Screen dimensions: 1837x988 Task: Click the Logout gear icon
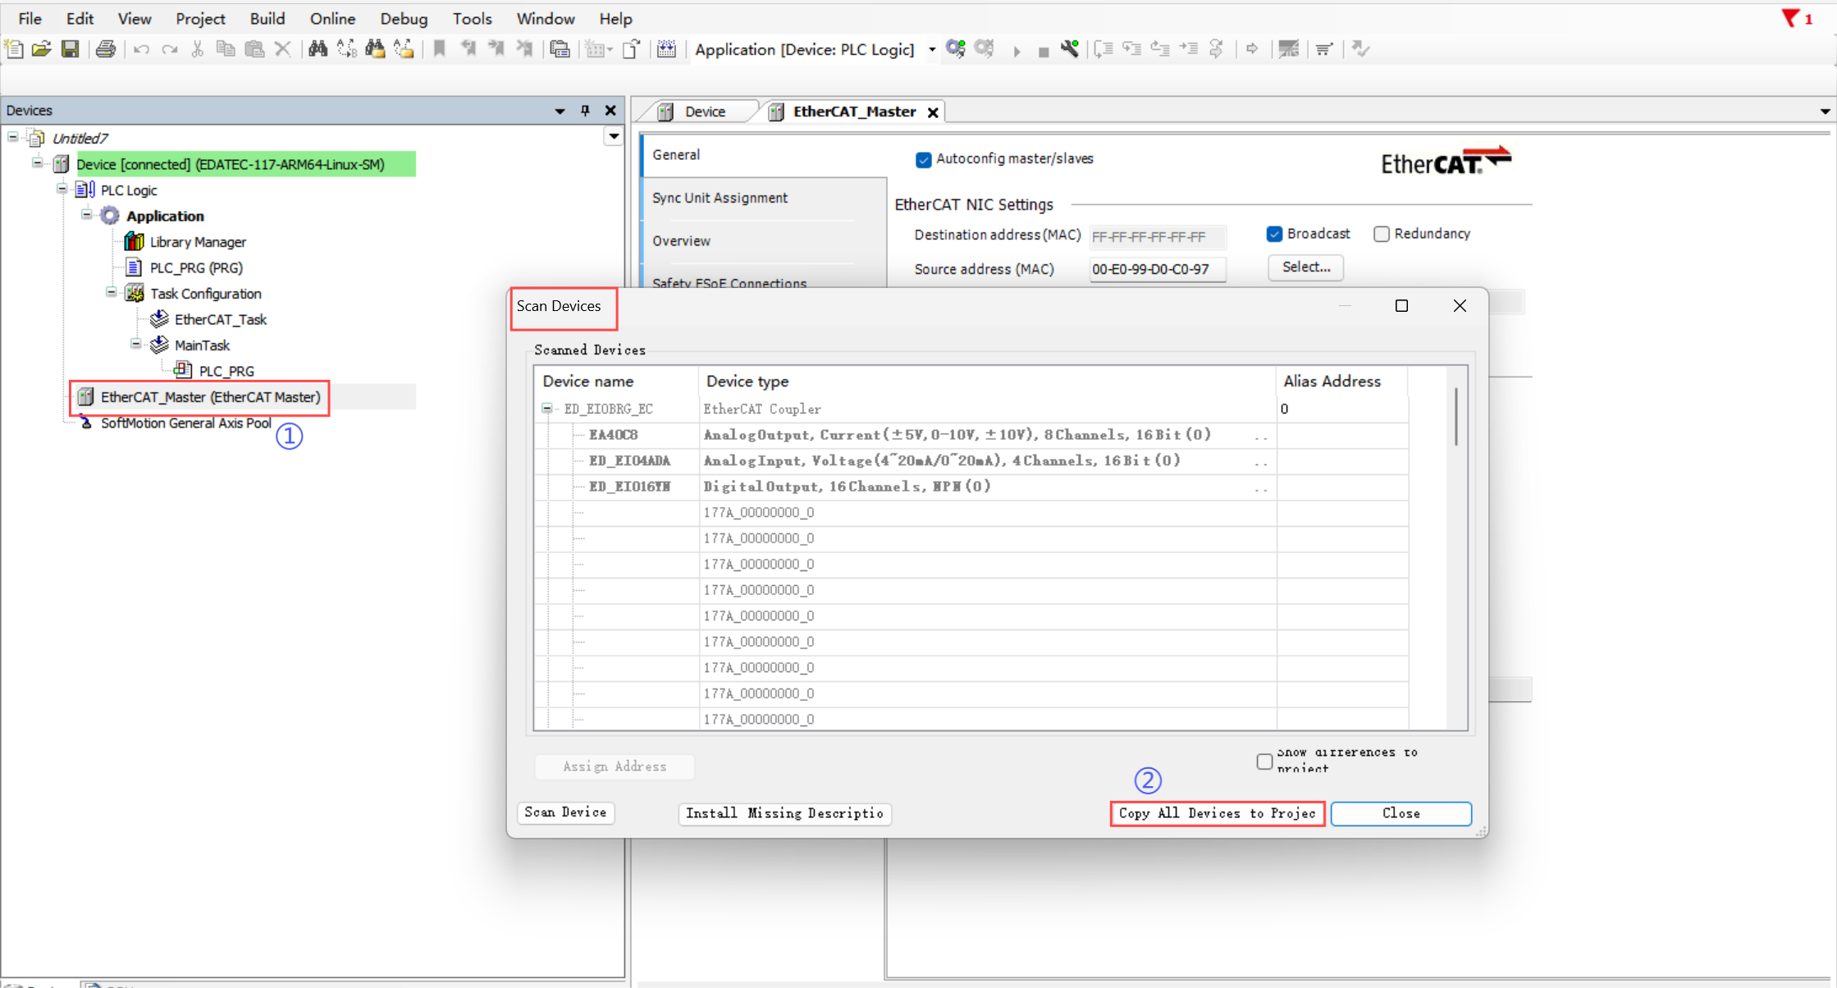coord(985,49)
